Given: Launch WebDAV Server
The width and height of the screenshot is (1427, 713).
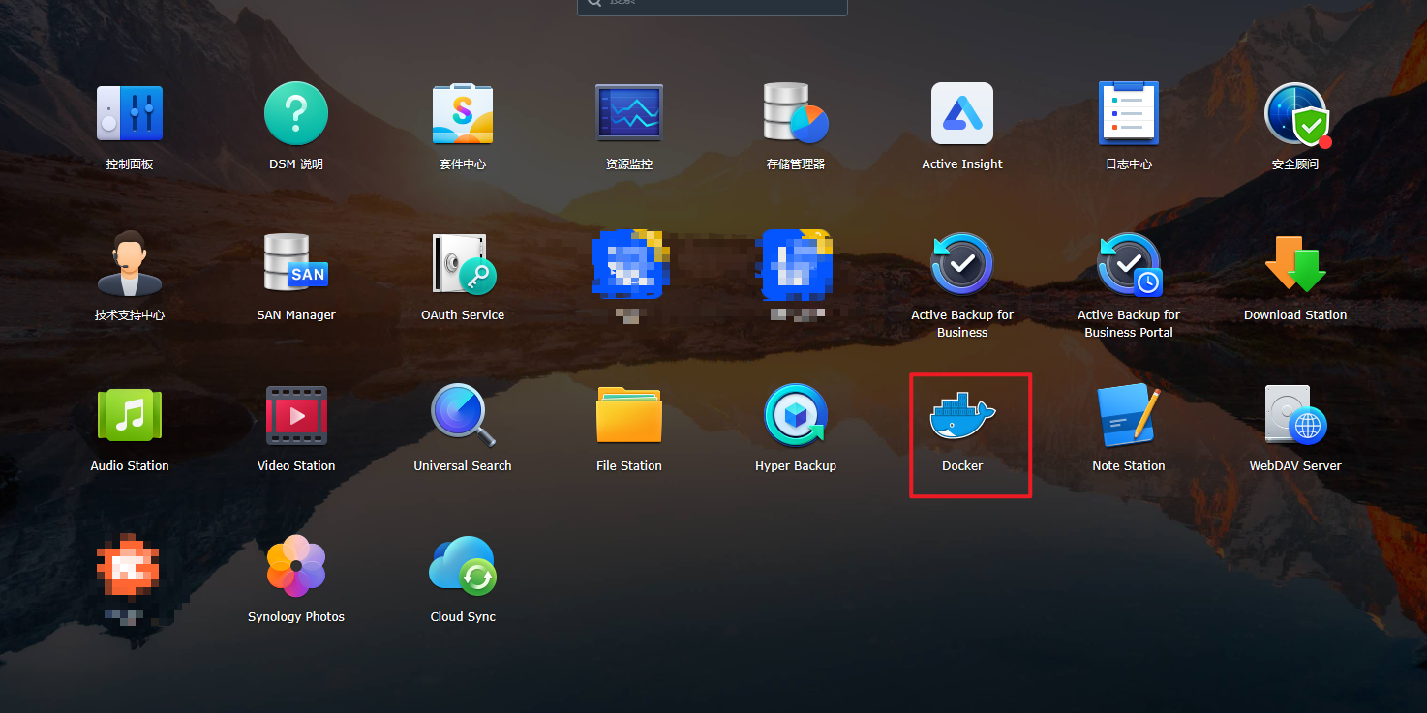Looking at the screenshot, I should (x=1295, y=415).
